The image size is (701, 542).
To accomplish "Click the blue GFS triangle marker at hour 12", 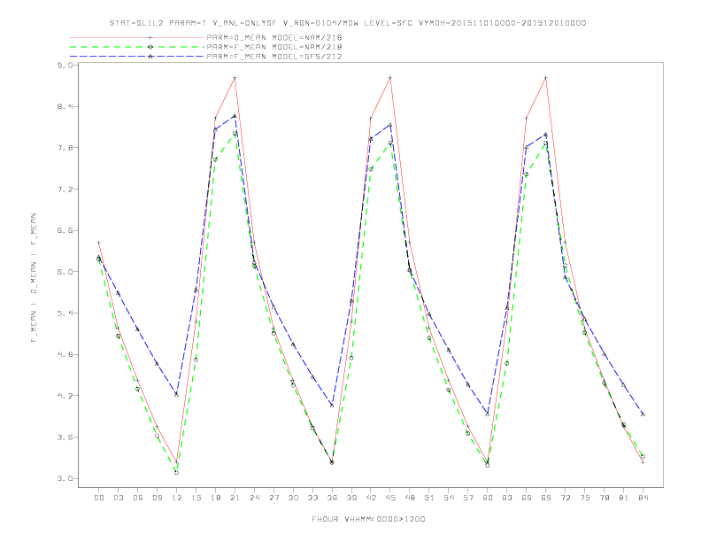I will [177, 394].
